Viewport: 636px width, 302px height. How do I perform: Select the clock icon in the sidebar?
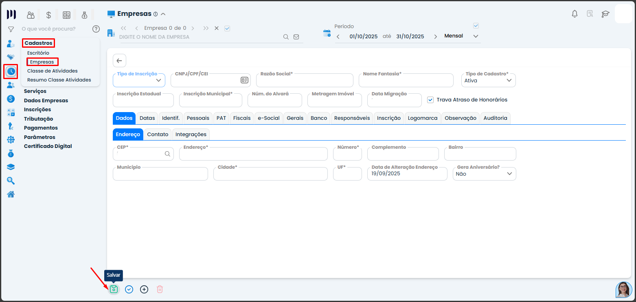click(x=11, y=71)
